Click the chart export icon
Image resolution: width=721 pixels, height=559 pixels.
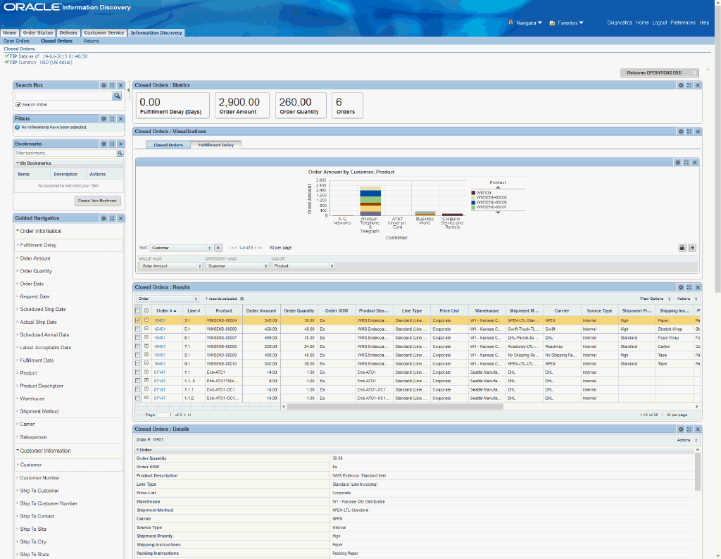pyautogui.click(x=691, y=248)
